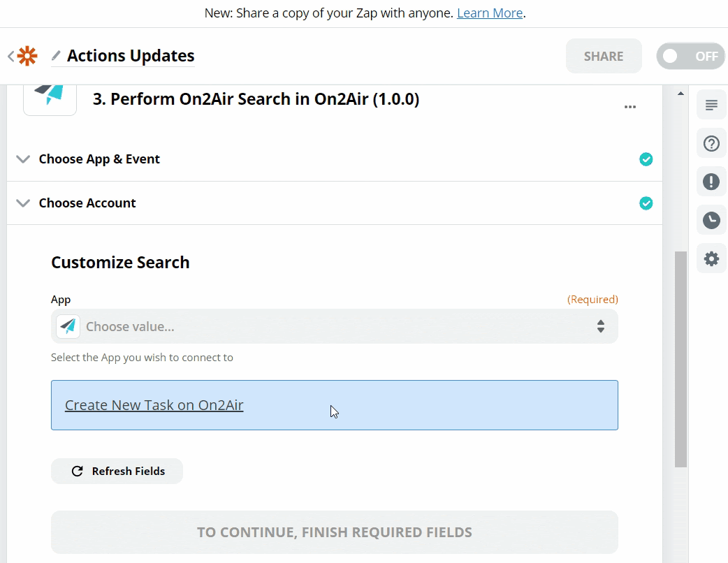Open the clock history sidebar icon
Screen dimensions: 728x563
(x=711, y=221)
